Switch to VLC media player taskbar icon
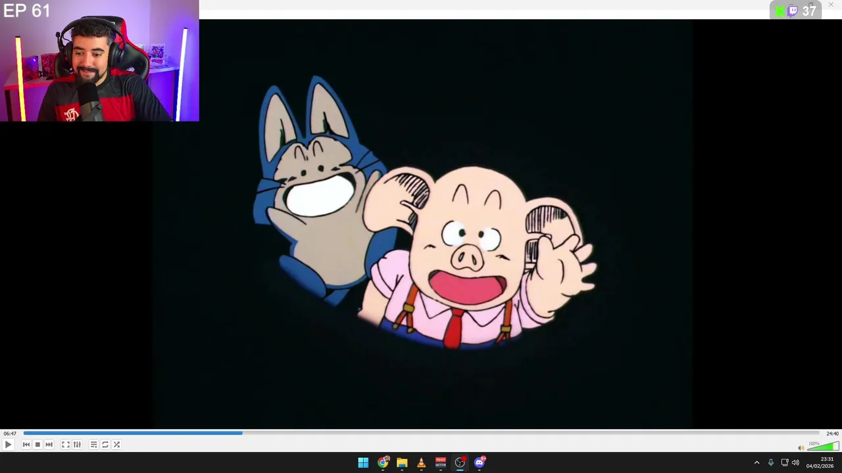Viewport: 842px width, 473px height. pyautogui.click(x=421, y=462)
